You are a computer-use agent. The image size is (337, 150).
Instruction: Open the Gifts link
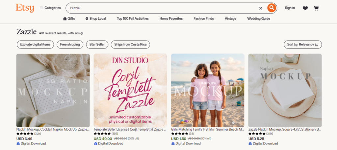[69, 18]
